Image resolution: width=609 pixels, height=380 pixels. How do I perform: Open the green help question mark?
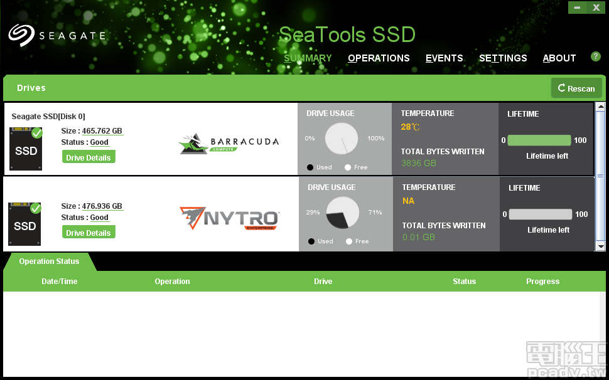coord(595,56)
